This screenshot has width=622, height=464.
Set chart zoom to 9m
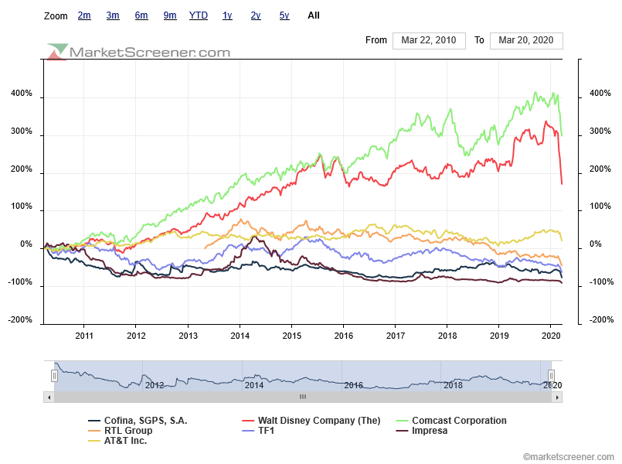pyautogui.click(x=170, y=15)
